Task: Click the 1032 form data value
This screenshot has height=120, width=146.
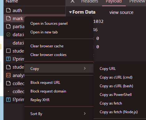Action: (x=98, y=21)
